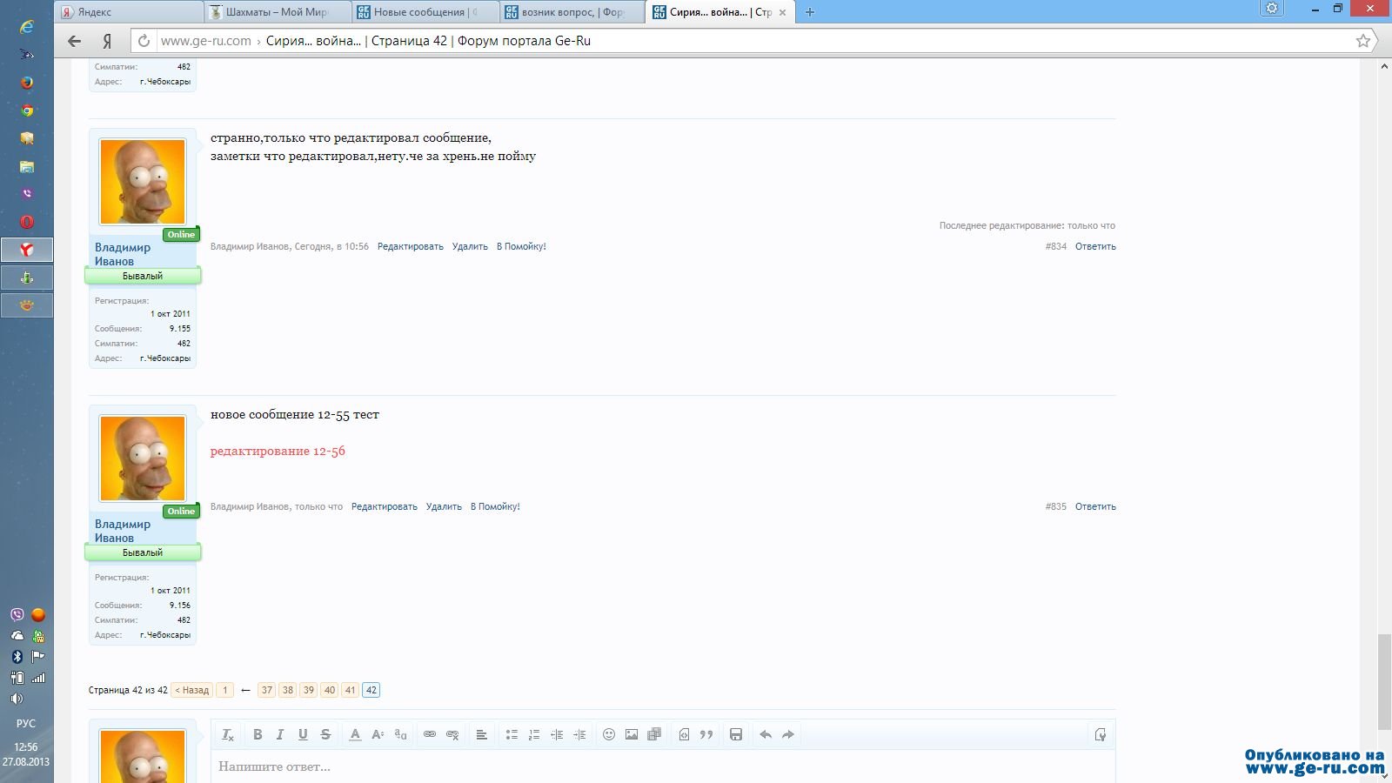The width and height of the screenshot is (1392, 783).
Task: Toggle bold formatting in reply editor
Action: pyautogui.click(x=258, y=734)
